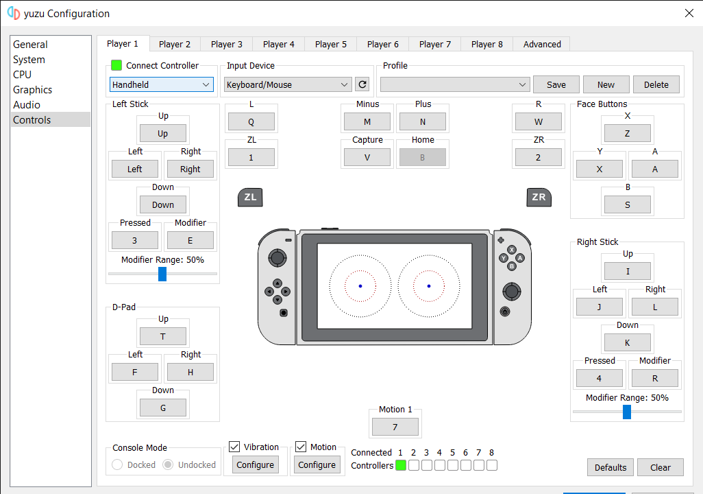The height and width of the screenshot is (494, 703).
Task: Click the yuzu logo in the title bar
Action: [14, 13]
